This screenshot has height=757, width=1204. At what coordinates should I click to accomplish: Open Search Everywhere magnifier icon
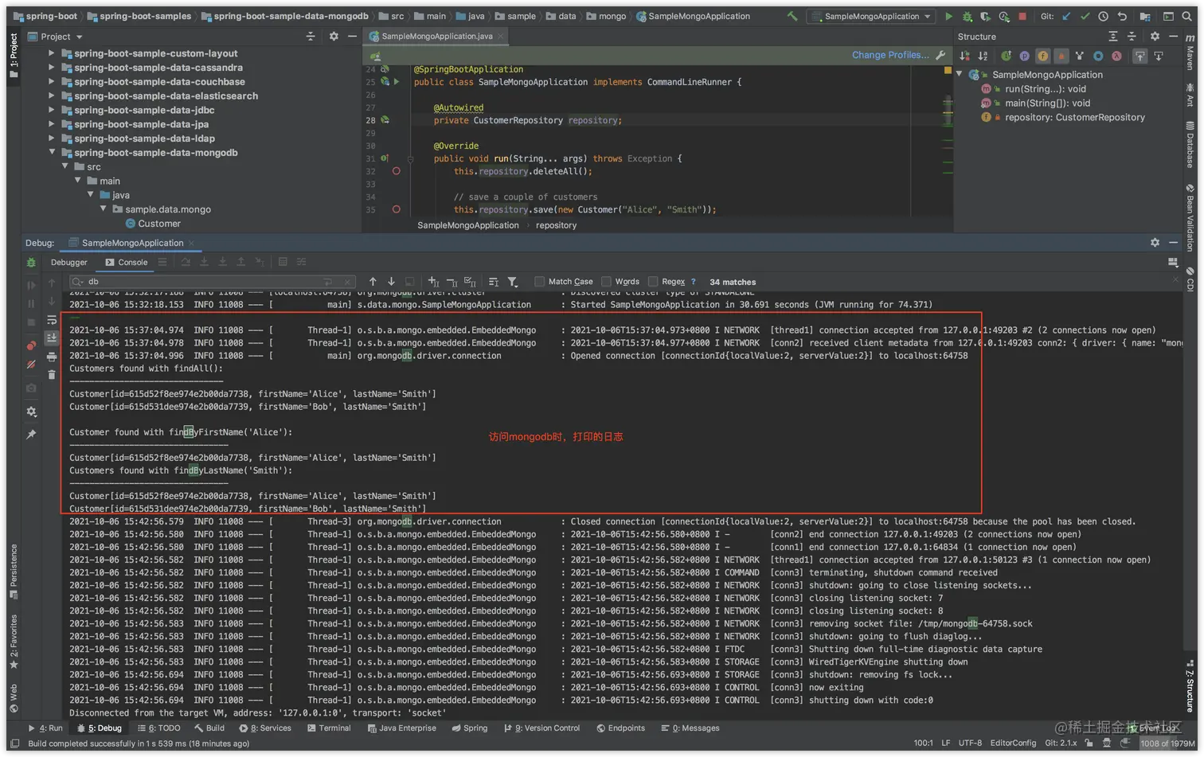(x=1186, y=16)
